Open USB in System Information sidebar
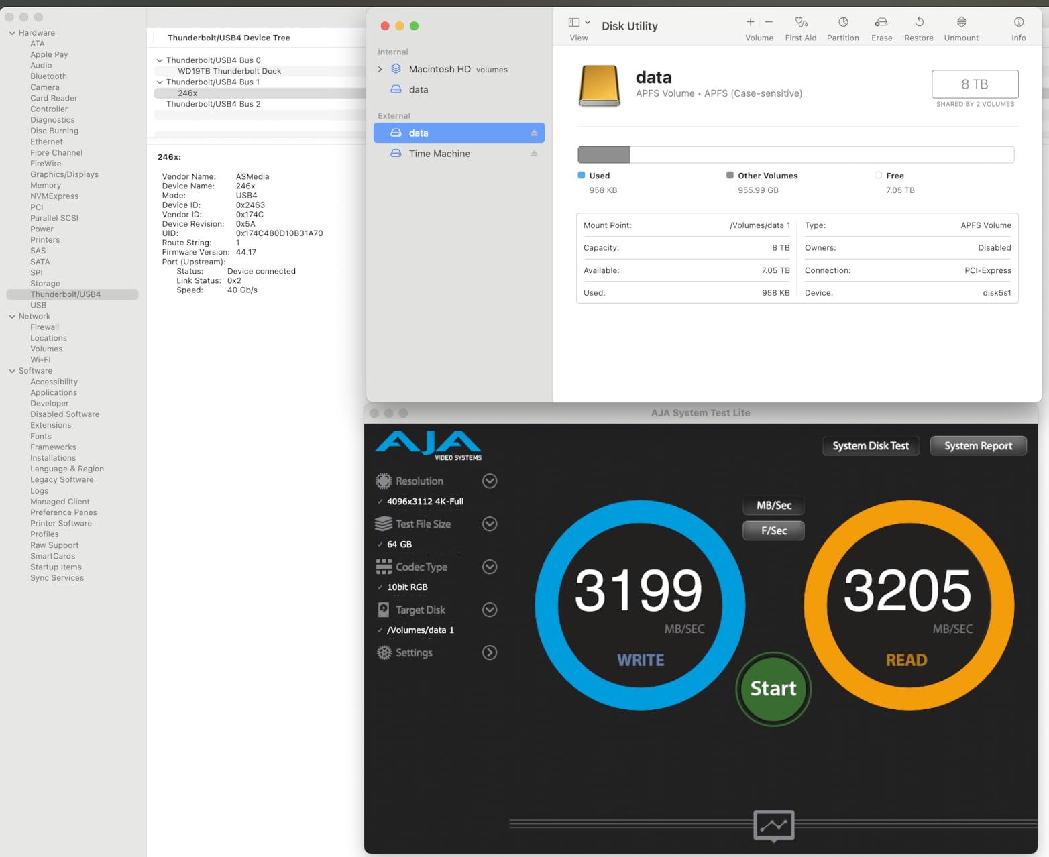1049x857 pixels. [38, 305]
